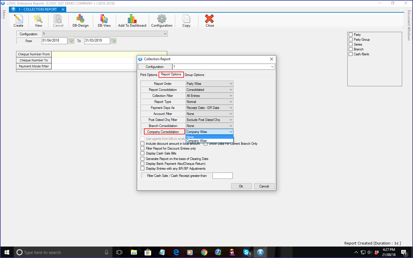Click the Windows search box
Viewport: 413px width, 258px height.
pyautogui.click(x=63, y=252)
